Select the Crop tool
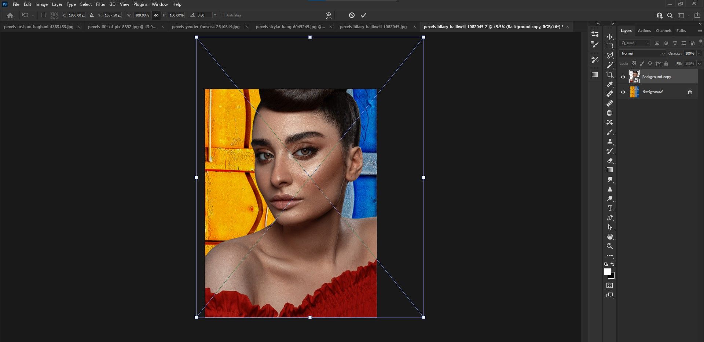 (609, 75)
